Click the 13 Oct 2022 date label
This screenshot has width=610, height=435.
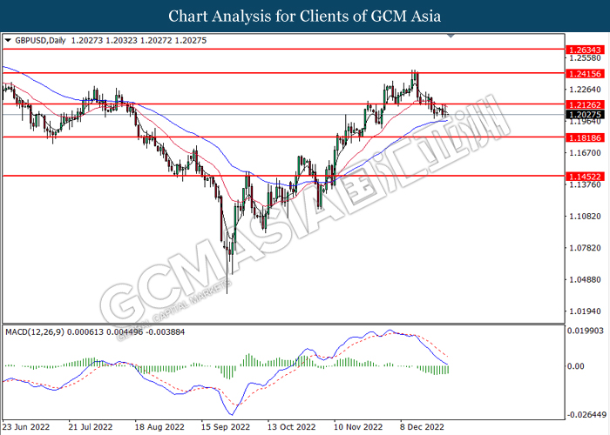click(291, 427)
